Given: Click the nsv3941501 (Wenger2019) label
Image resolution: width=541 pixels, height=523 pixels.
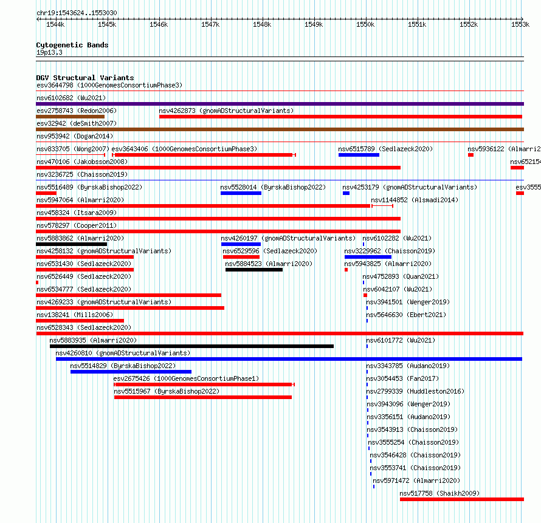Looking at the screenshot, I should tap(408, 302).
